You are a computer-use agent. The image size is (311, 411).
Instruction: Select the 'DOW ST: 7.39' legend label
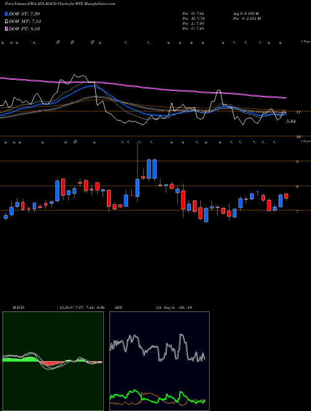[24, 14]
